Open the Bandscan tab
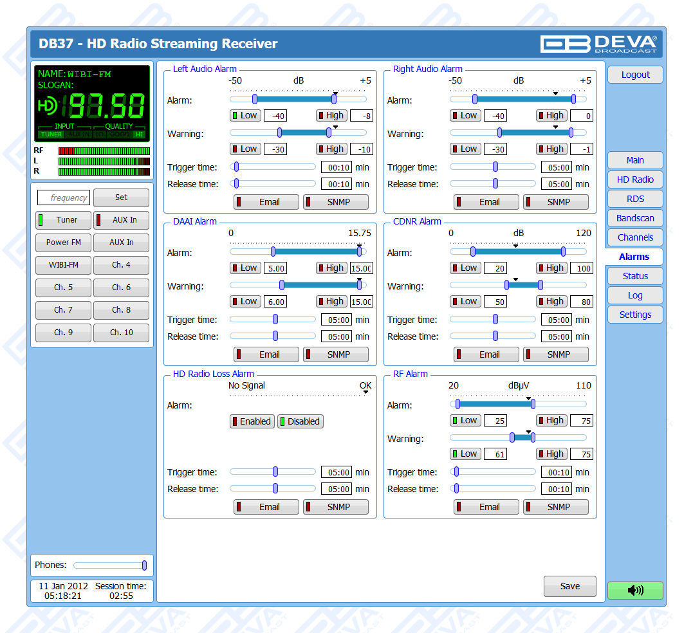 point(634,218)
